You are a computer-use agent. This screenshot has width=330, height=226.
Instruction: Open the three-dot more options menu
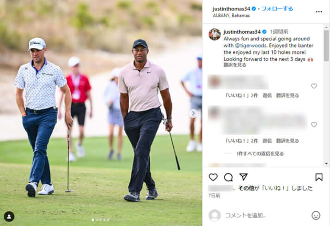pos(319,12)
